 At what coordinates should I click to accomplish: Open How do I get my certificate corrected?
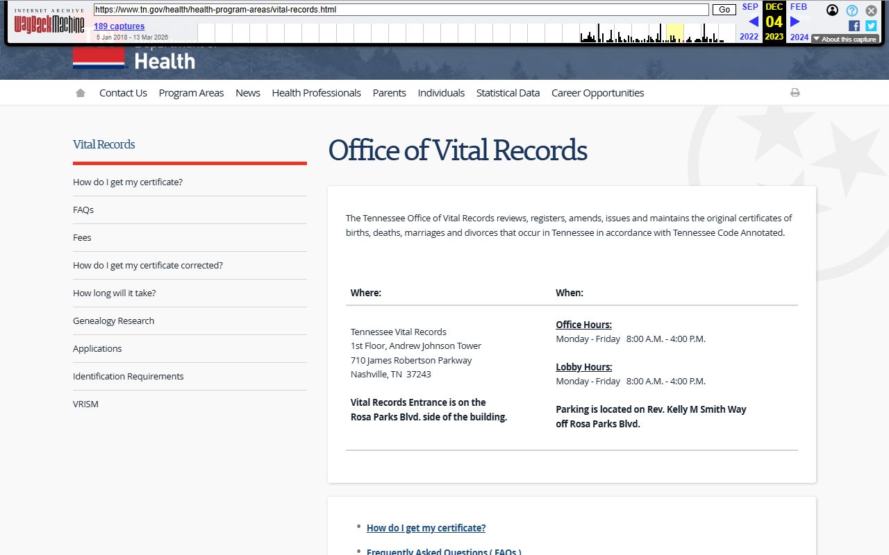(x=148, y=265)
